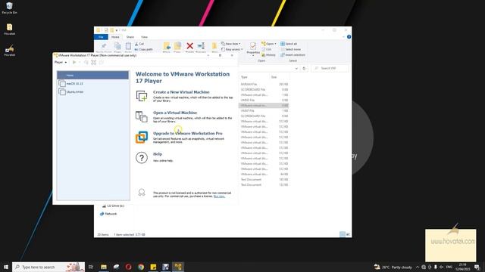Click Upgrade to VMware Workstation Pro link
The height and width of the screenshot is (272, 485).
(188, 133)
